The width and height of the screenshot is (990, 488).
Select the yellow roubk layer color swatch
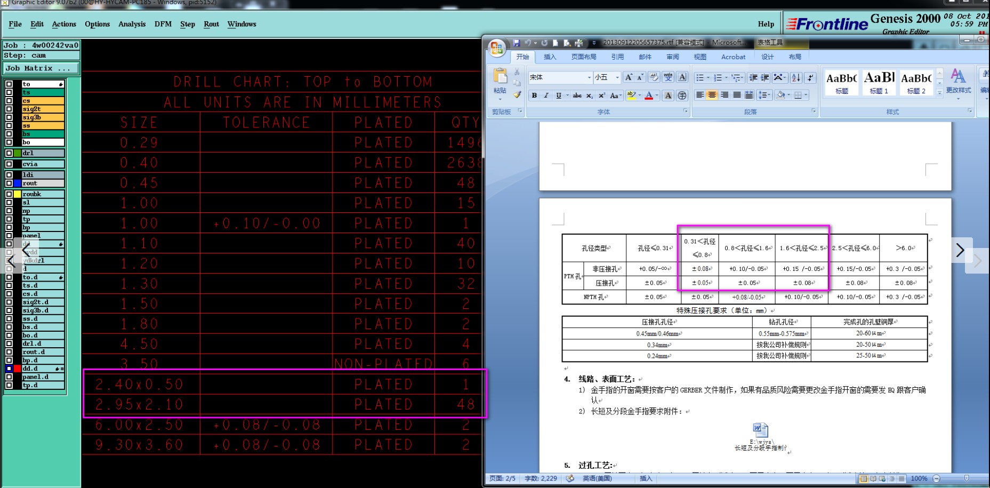[x=18, y=194]
